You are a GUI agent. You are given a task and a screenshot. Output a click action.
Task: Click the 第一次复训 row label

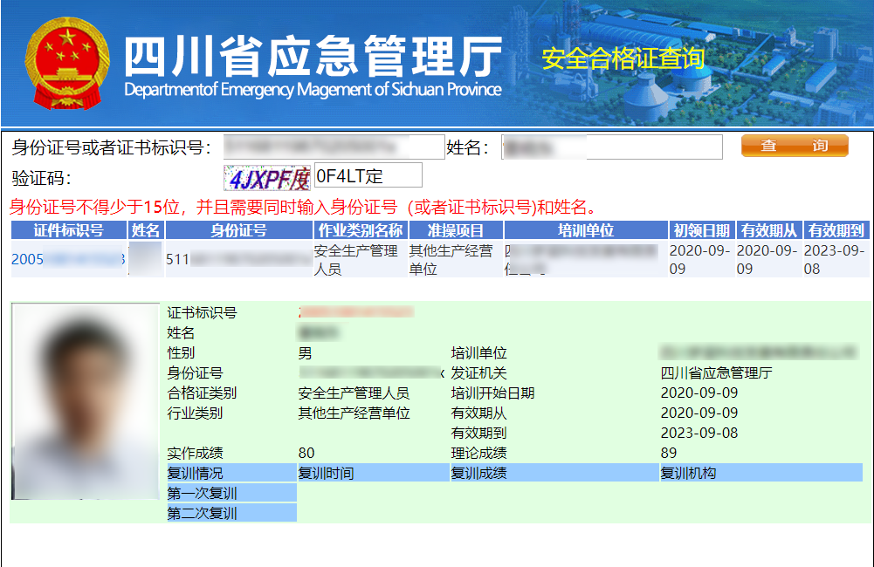[x=232, y=493]
